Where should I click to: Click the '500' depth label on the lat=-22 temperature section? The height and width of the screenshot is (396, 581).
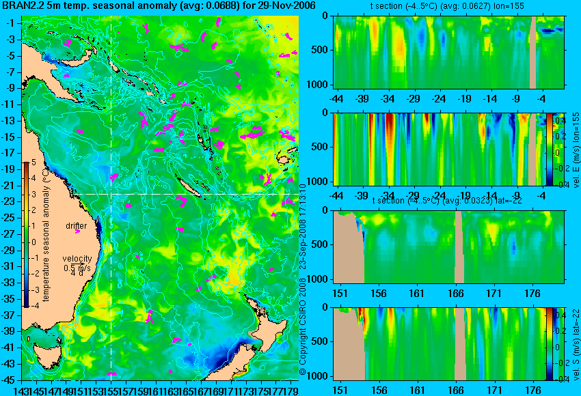[321, 244]
